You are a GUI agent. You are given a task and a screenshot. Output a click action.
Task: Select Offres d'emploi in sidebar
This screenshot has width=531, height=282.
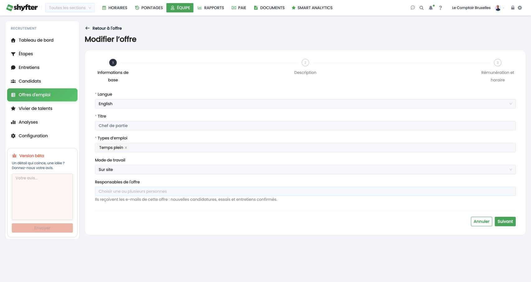point(42,95)
